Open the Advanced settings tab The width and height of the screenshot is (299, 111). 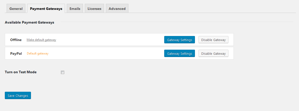[x=117, y=9]
